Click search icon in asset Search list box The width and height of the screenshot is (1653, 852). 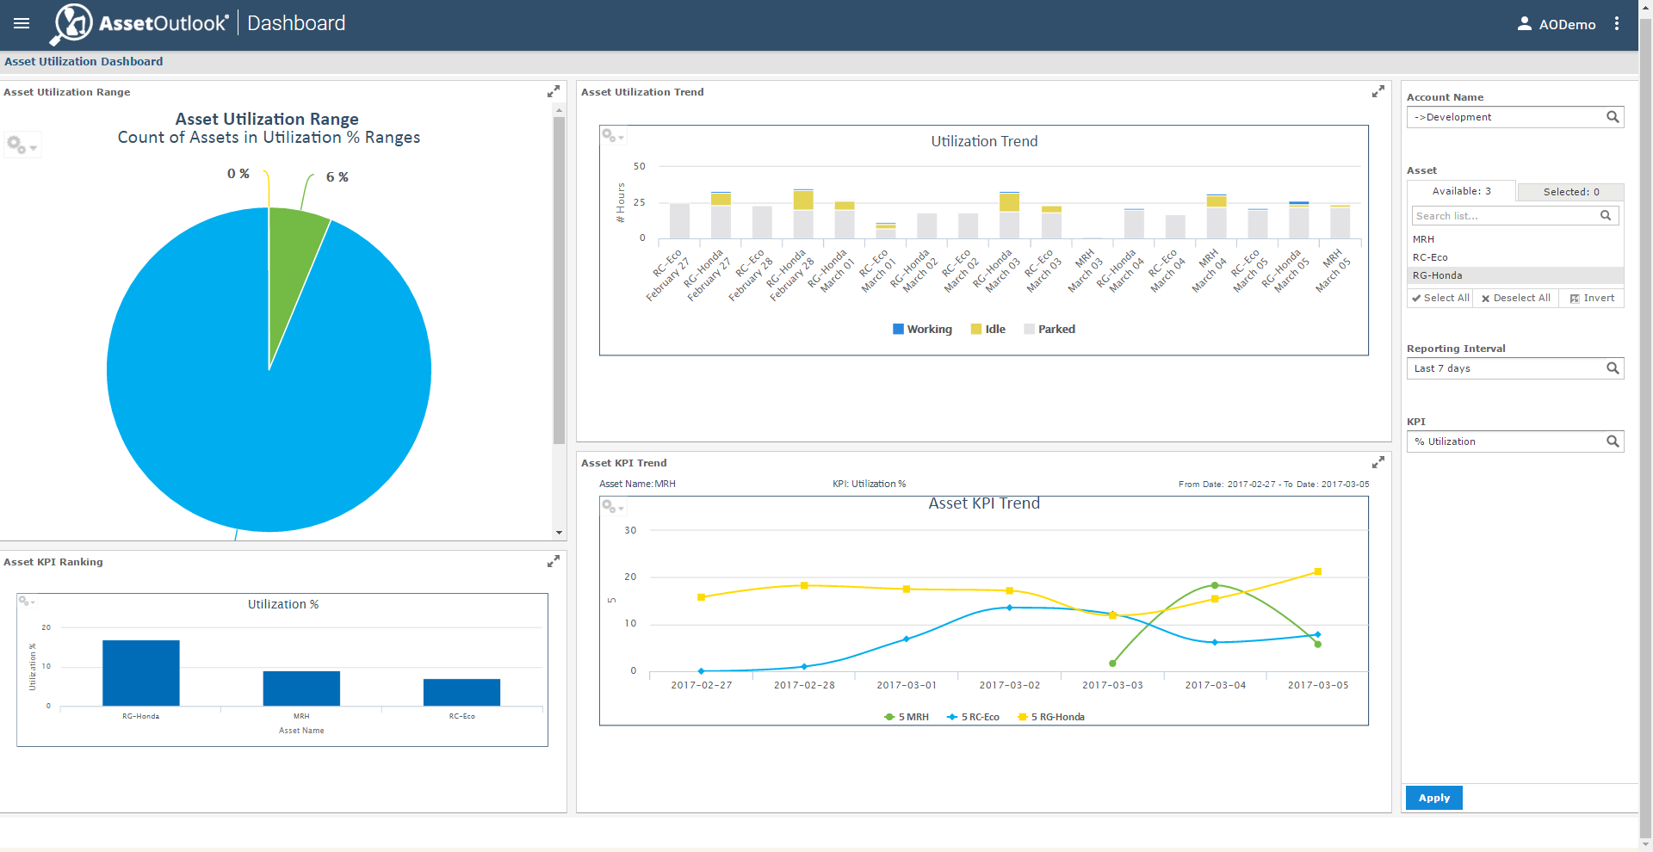coord(1606,216)
